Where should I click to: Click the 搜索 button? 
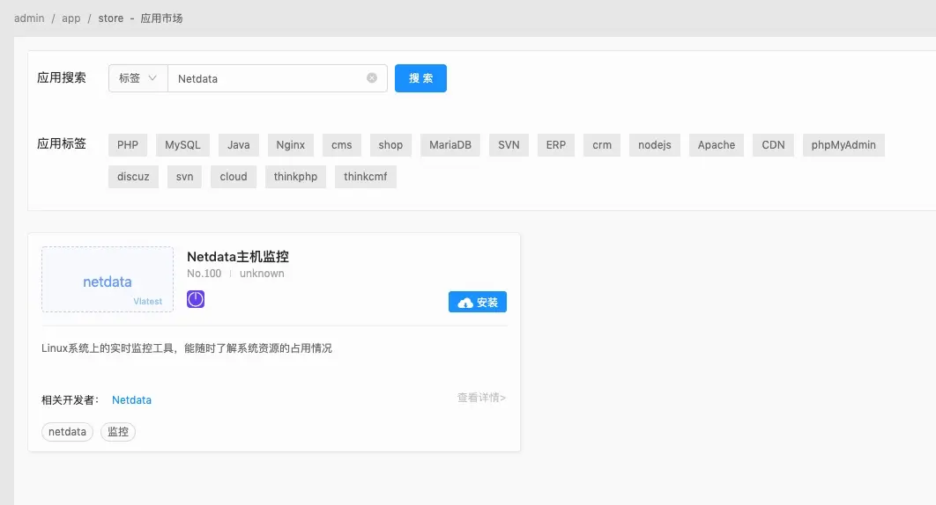point(420,78)
